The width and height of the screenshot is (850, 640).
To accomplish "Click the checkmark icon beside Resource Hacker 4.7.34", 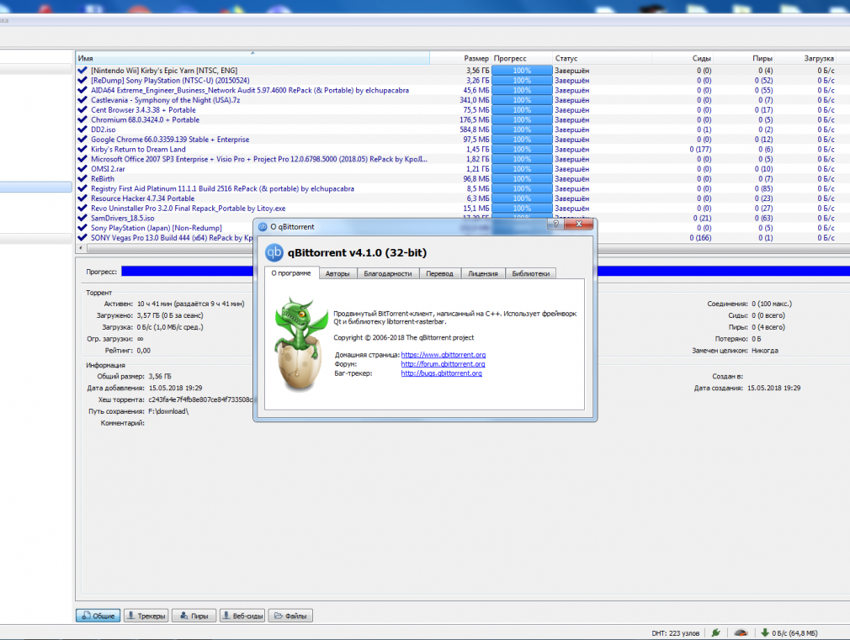I will click(82, 198).
